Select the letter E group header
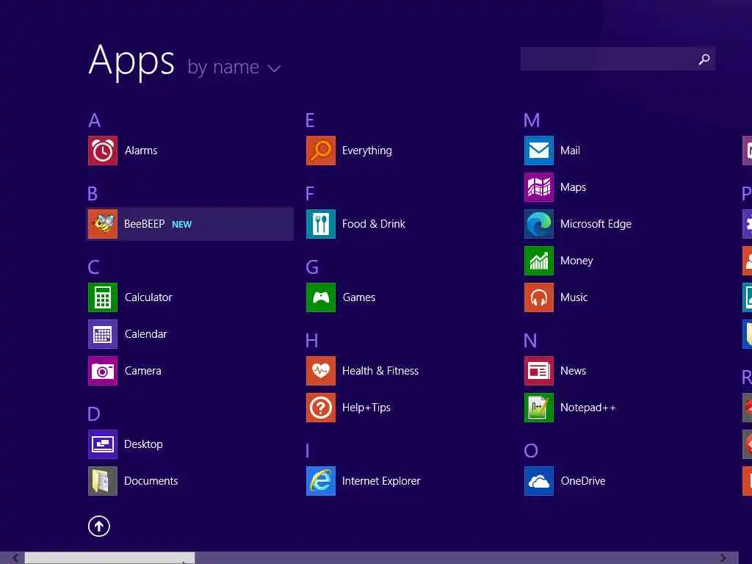The width and height of the screenshot is (752, 564). pyautogui.click(x=311, y=120)
